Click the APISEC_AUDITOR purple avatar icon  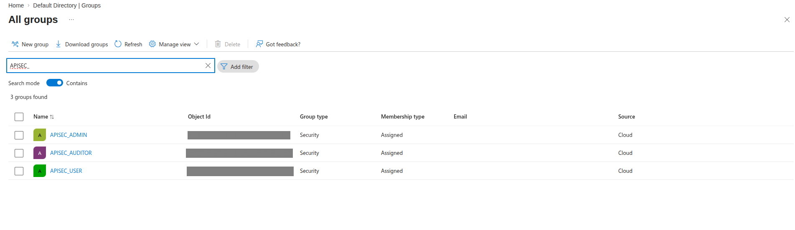pyautogui.click(x=40, y=153)
